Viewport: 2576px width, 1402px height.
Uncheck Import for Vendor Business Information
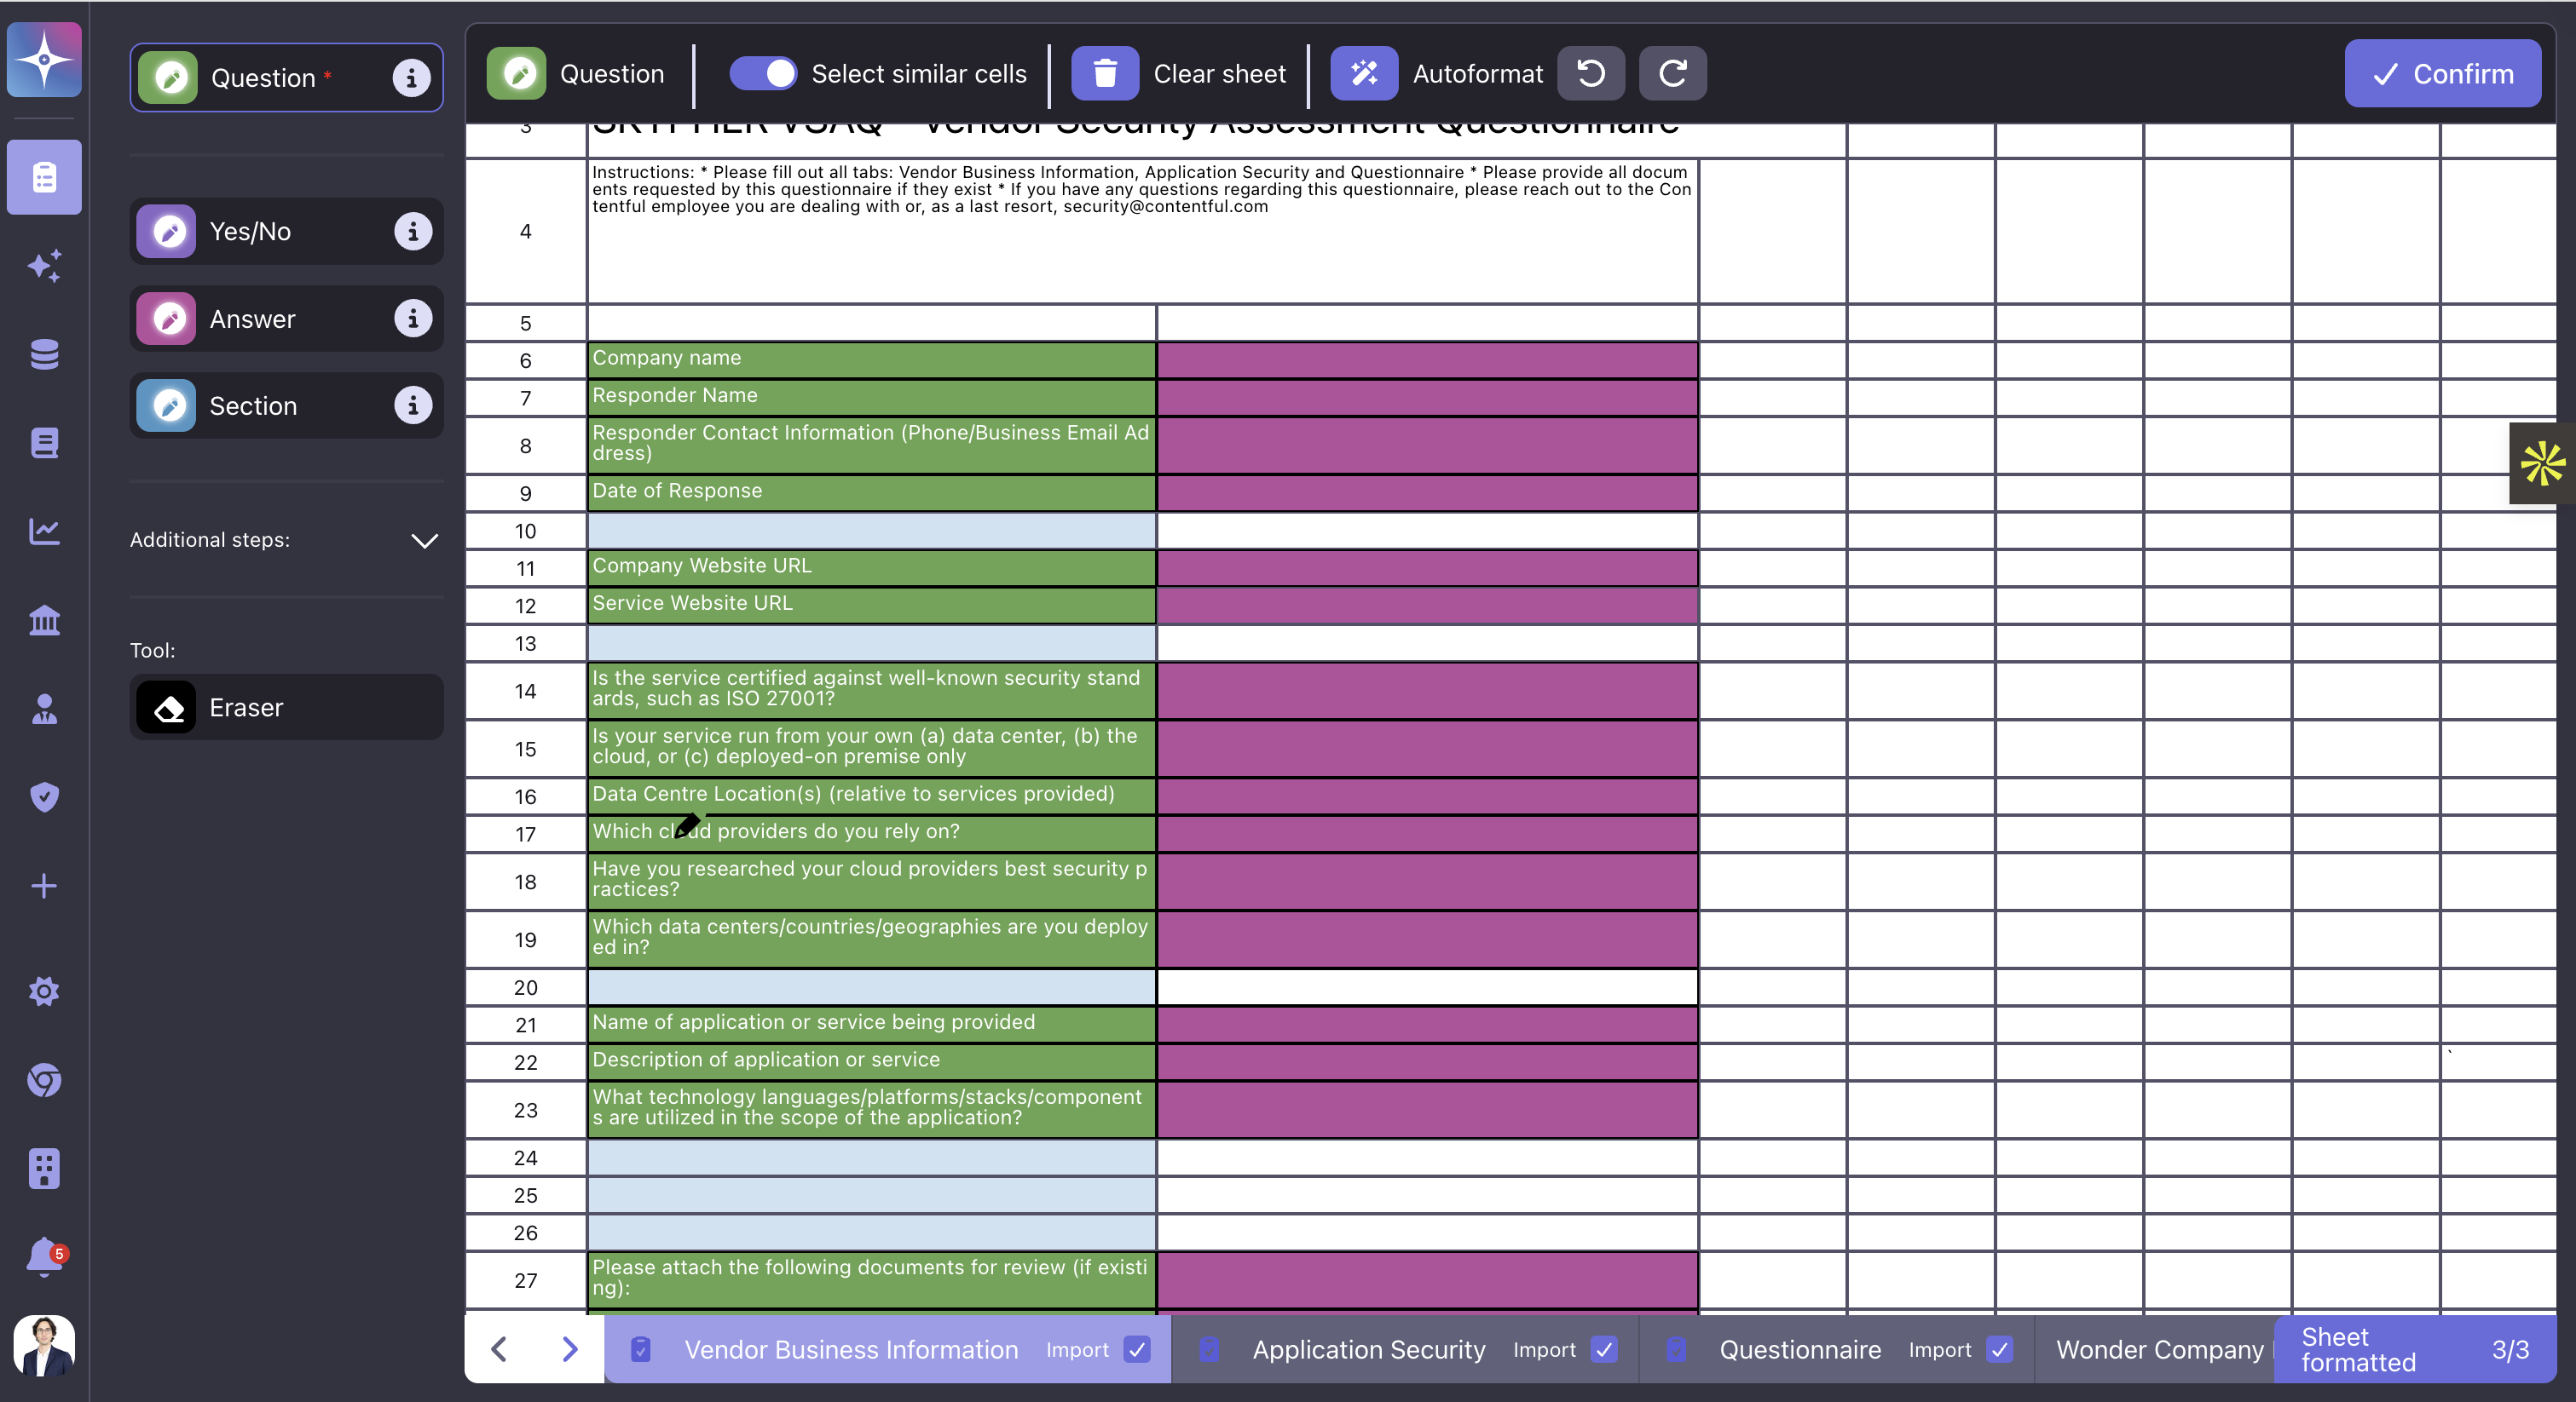(x=1137, y=1350)
